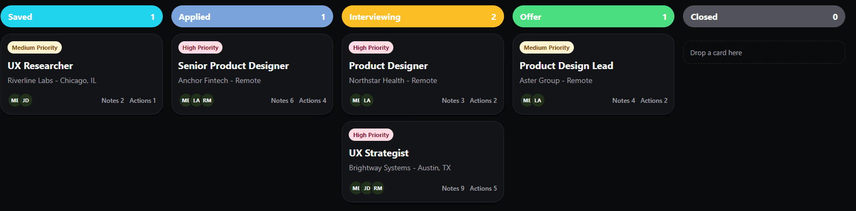
Task: Open the UX Strategist card title
Action: click(x=379, y=153)
